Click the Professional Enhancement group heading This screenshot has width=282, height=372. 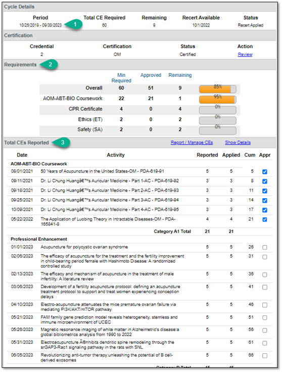click(x=38, y=239)
